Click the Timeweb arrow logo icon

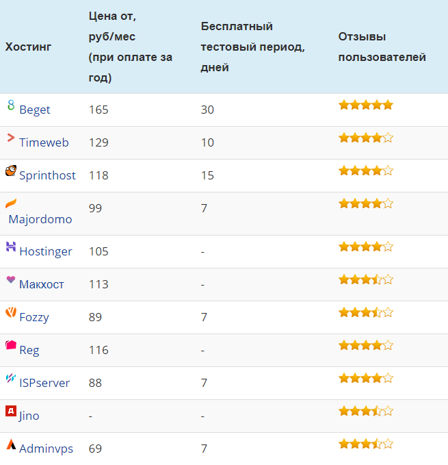pyautogui.click(x=10, y=138)
